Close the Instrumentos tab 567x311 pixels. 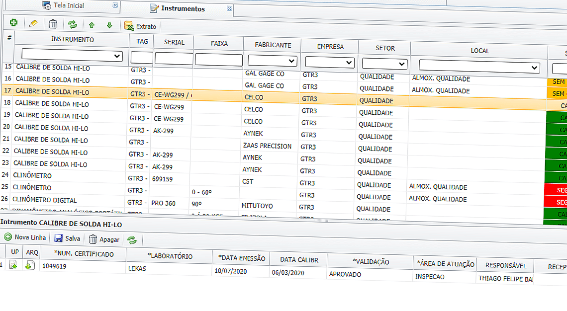[229, 8]
